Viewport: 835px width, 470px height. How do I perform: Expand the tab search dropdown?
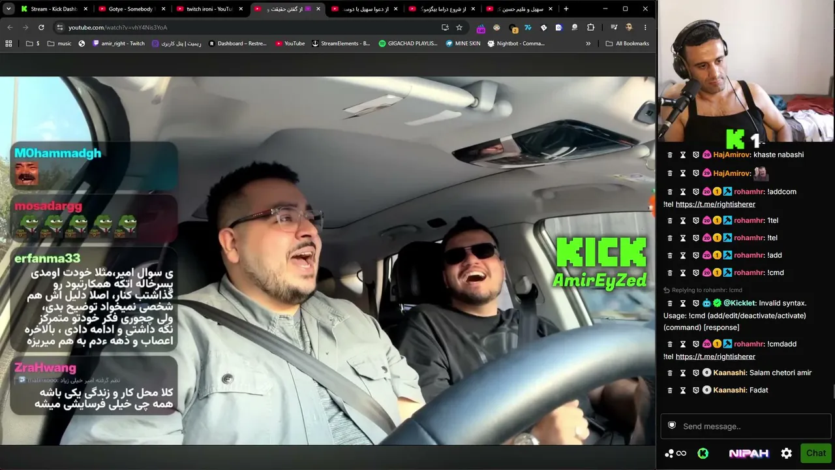point(8,9)
